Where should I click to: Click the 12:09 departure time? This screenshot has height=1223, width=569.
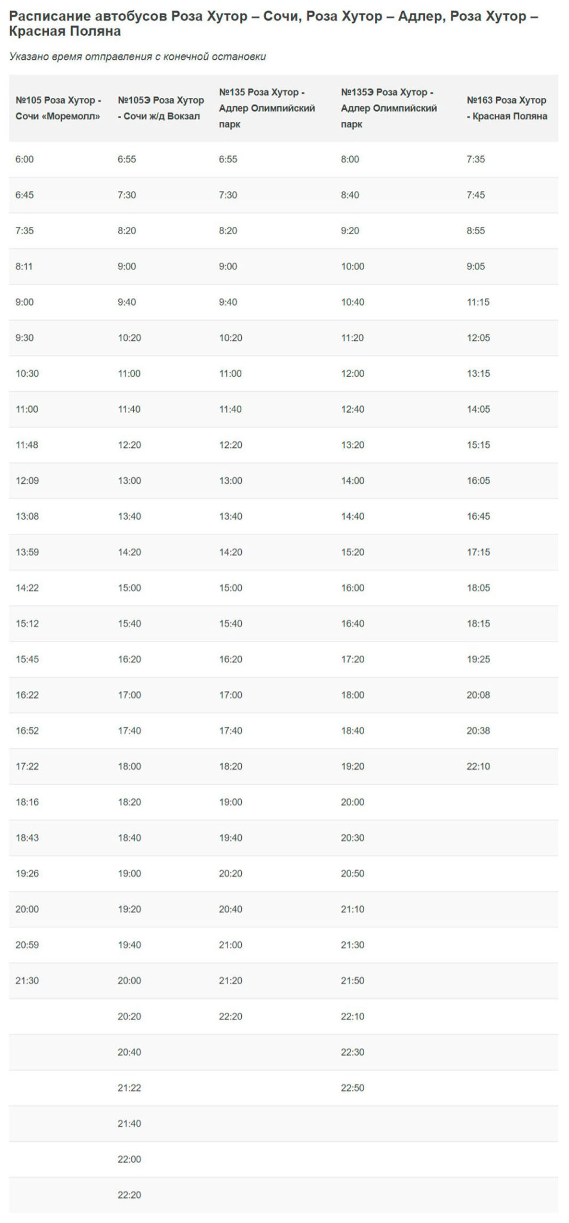pos(27,481)
